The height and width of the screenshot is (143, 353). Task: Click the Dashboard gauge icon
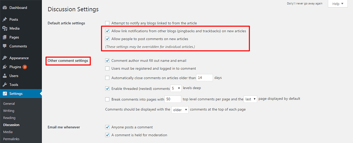[x=5, y=7]
